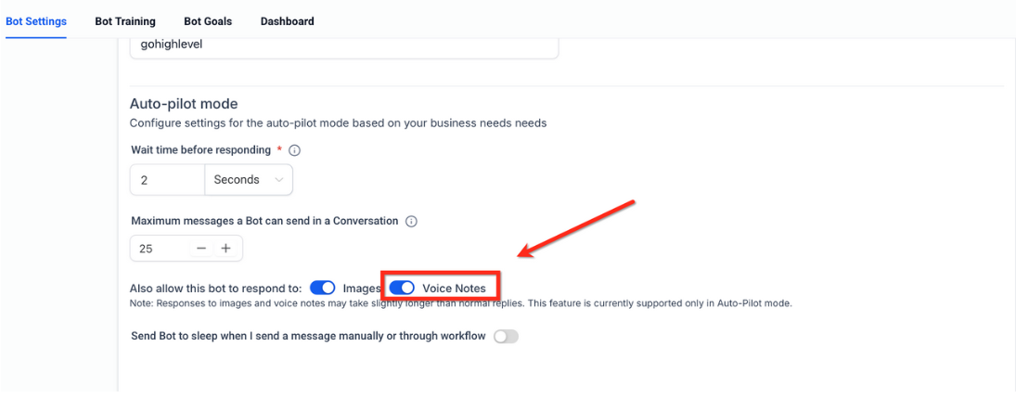
Task: Click the chevron arrow in the Seconds selector
Action: [278, 180]
